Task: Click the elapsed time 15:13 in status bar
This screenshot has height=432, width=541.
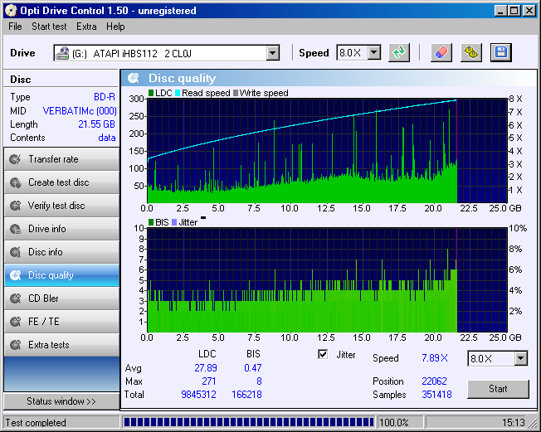Action: [x=514, y=423]
